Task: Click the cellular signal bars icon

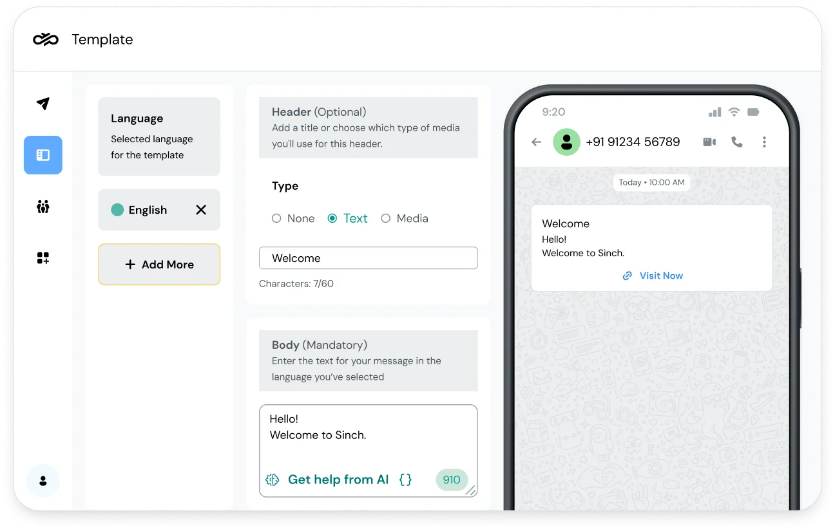Action: point(715,112)
